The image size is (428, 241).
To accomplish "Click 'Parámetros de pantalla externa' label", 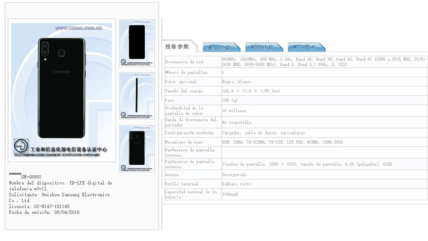I will [x=190, y=164].
